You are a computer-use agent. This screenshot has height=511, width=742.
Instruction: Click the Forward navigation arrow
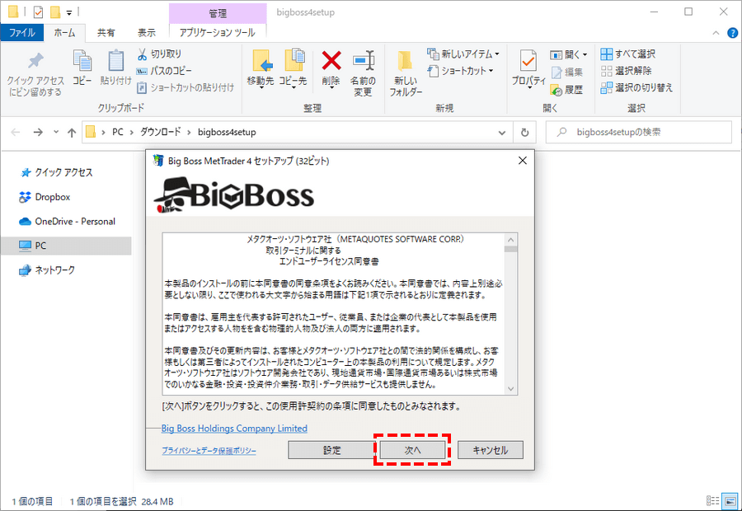38,133
